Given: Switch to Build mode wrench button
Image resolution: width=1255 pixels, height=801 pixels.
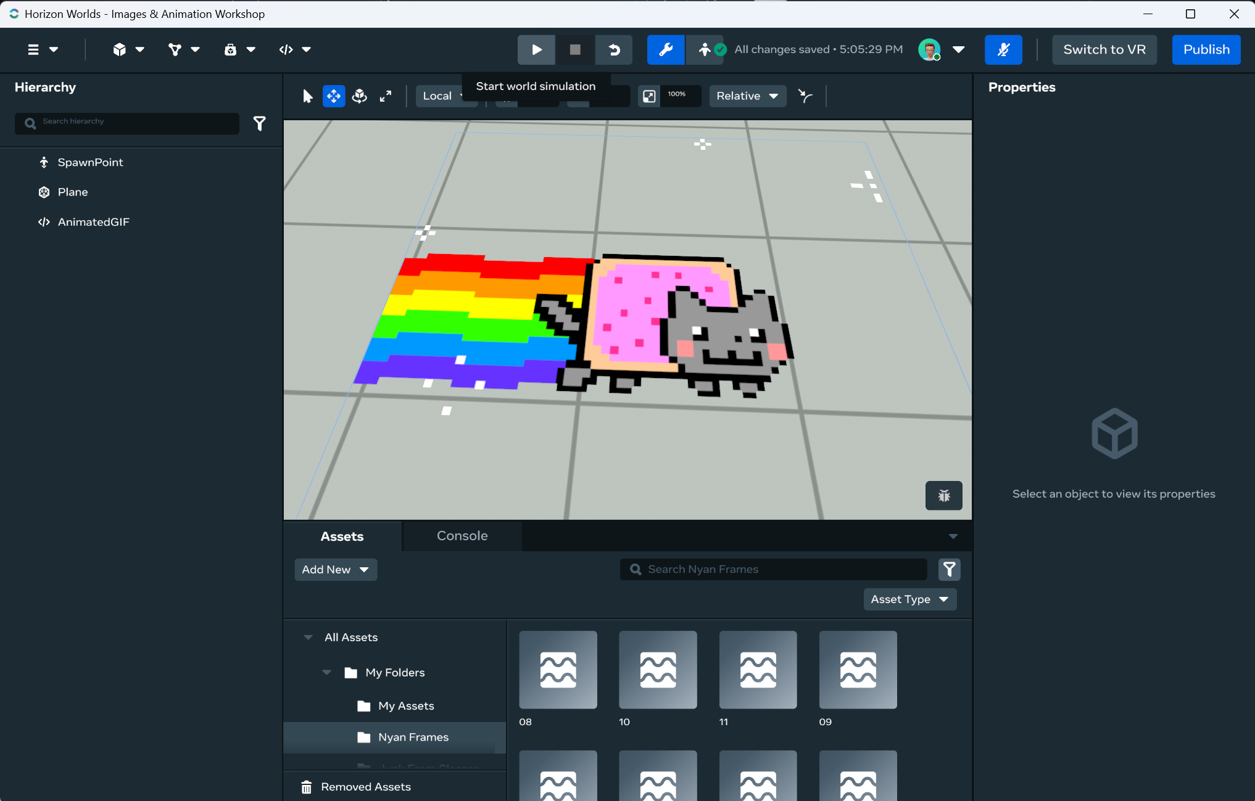Looking at the screenshot, I should (x=666, y=50).
